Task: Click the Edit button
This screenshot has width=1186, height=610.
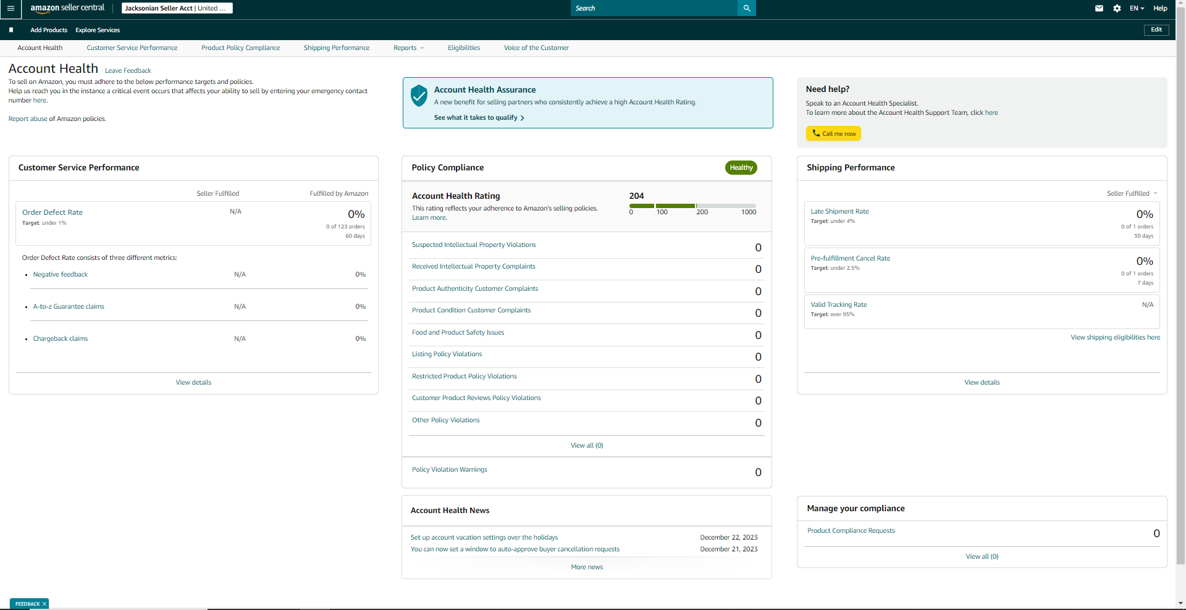Action: point(1156,30)
